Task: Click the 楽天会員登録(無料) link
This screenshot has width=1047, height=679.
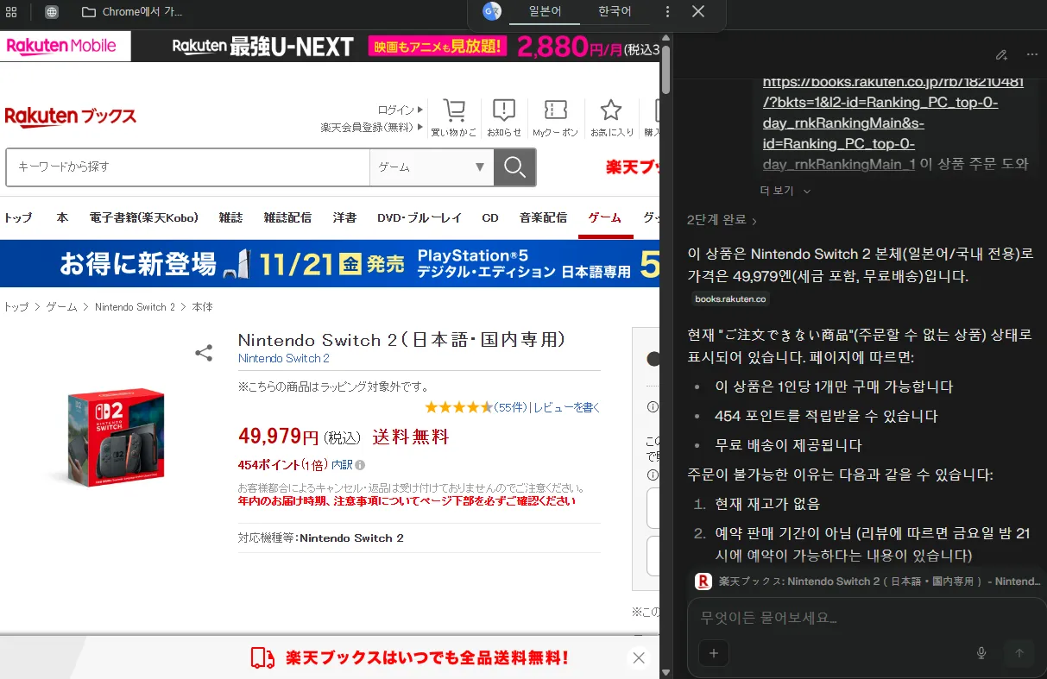Action: (367, 127)
